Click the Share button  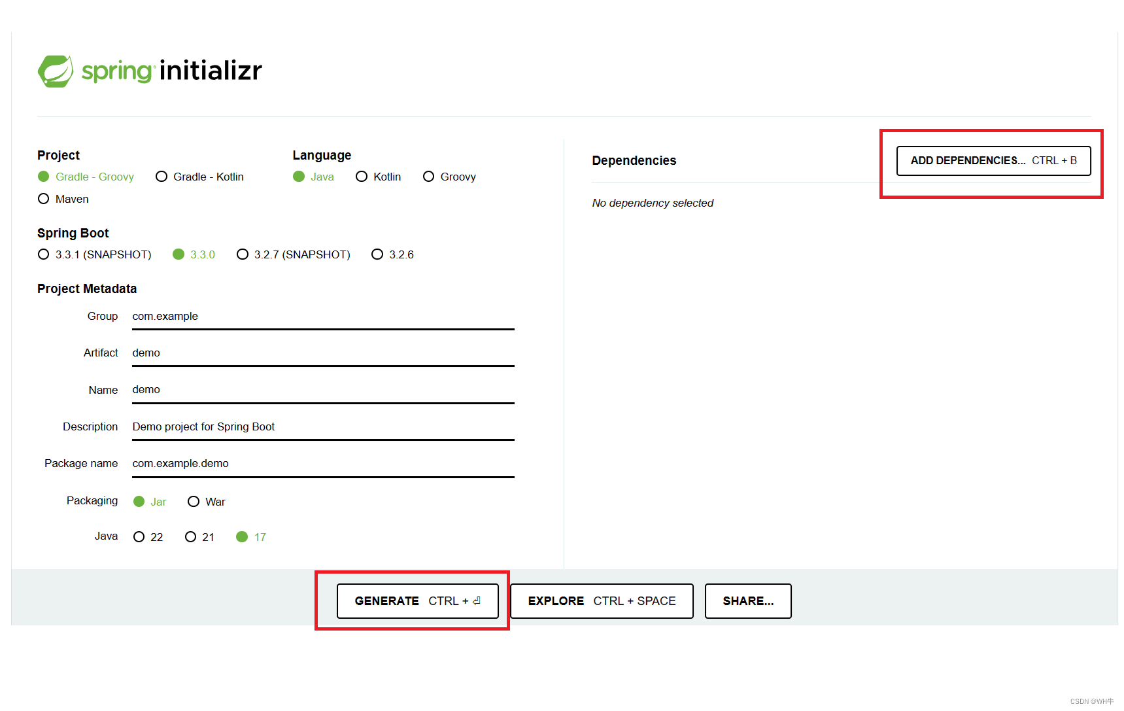pyautogui.click(x=748, y=601)
